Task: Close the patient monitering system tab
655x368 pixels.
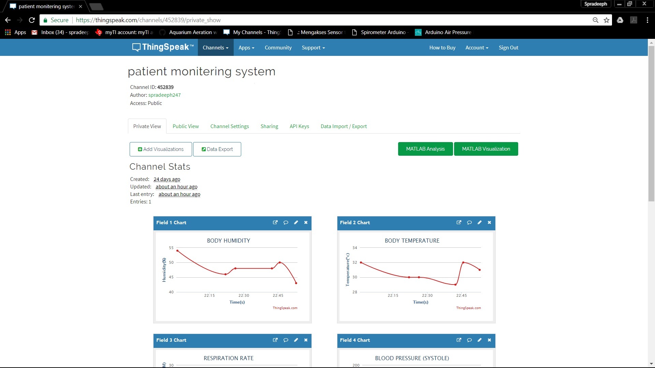Action: (81, 6)
